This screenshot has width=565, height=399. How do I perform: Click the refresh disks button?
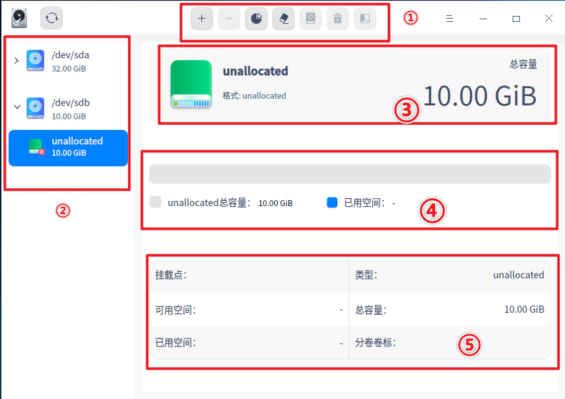point(52,18)
